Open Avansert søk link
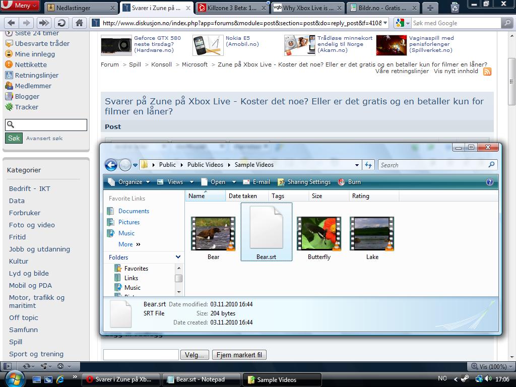Viewport: 516px width, 387px height. coord(44,139)
